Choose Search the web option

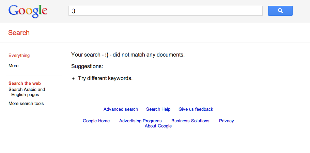pyautogui.click(x=25, y=83)
